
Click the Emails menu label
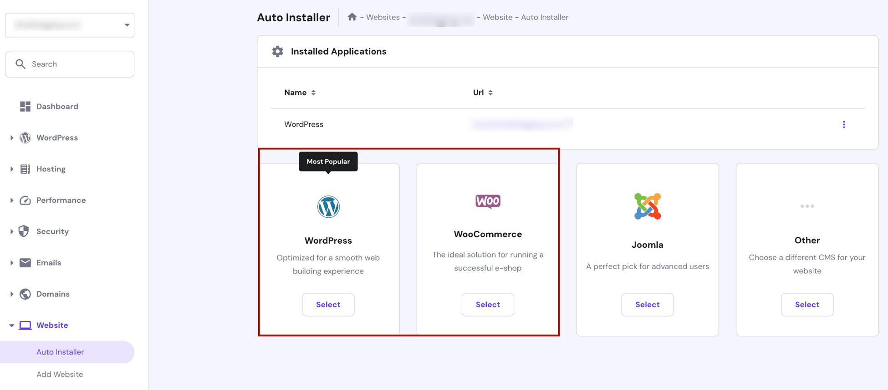[49, 263]
